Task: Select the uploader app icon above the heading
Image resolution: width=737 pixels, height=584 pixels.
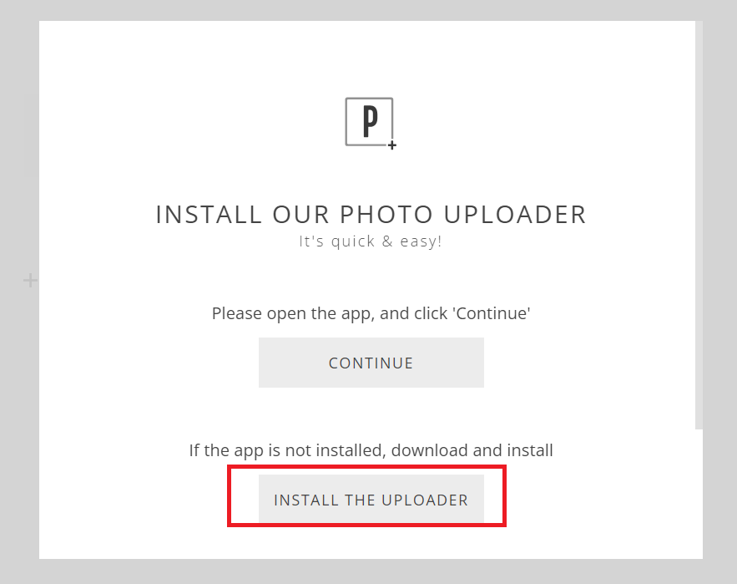Action: click(x=370, y=119)
